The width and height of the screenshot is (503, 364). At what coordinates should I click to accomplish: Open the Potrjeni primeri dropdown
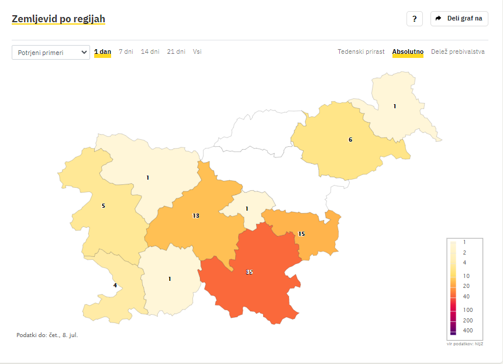click(51, 53)
